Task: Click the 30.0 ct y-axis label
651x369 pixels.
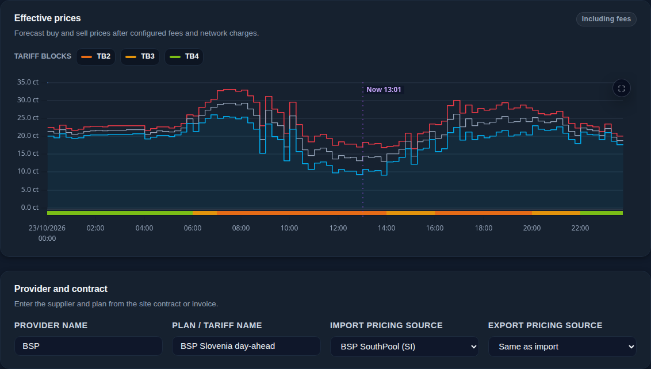Action: 28,100
